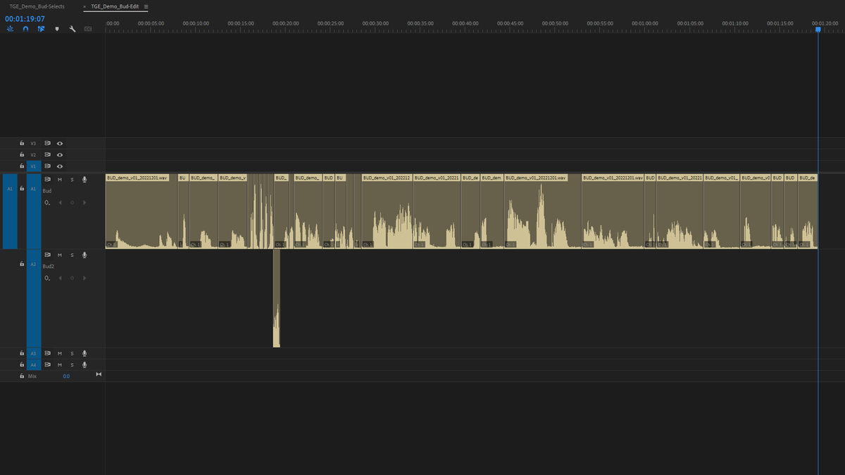Screen dimensions: 845x475
Task: Enable voice-over record on Bud track
Action: 84,179
